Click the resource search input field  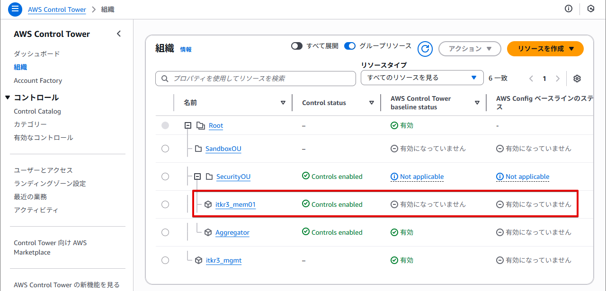click(256, 79)
